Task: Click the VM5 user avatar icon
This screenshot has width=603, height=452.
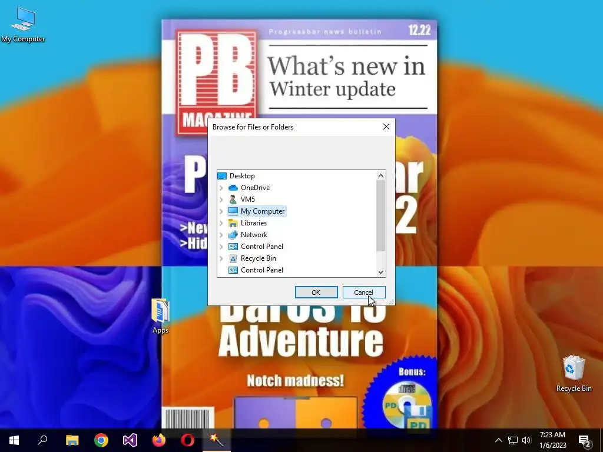Action: tap(233, 200)
